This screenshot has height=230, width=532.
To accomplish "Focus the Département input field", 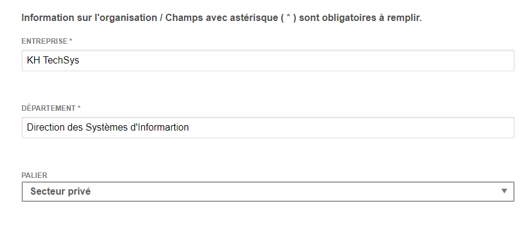I will point(268,128).
